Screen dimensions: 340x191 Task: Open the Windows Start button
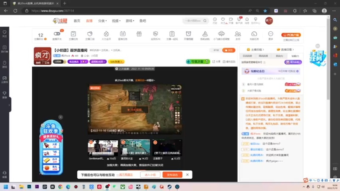tap(6, 187)
